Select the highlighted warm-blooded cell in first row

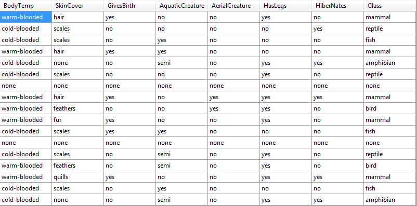coord(26,17)
